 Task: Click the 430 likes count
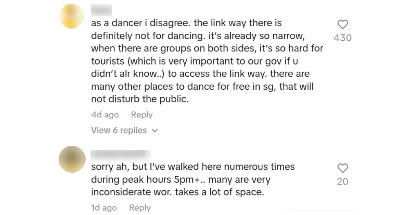(342, 38)
